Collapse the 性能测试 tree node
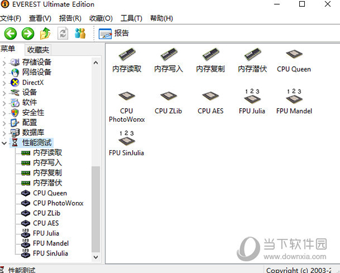Image resolution: width=340 pixels, height=273 pixels. pos(4,143)
